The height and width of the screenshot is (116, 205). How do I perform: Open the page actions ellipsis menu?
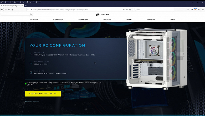pyautogui.click(x=124, y=9)
